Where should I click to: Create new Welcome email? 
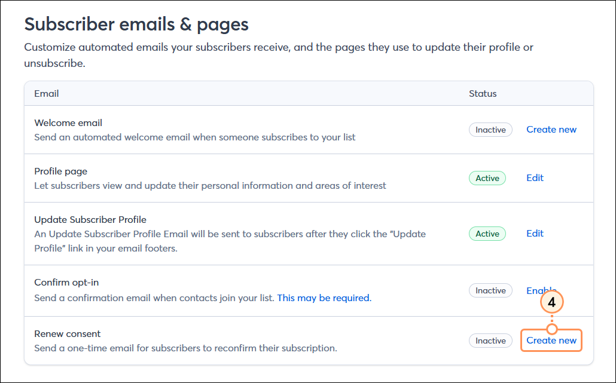[551, 130]
